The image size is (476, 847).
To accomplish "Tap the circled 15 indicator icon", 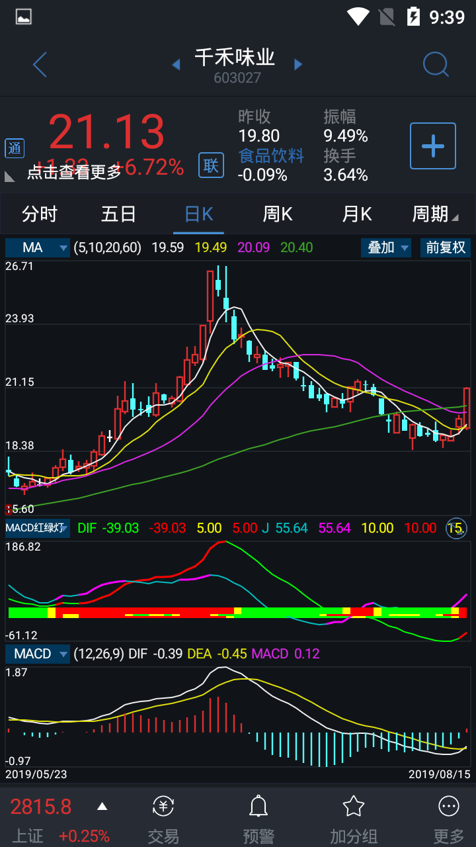I will click(456, 528).
